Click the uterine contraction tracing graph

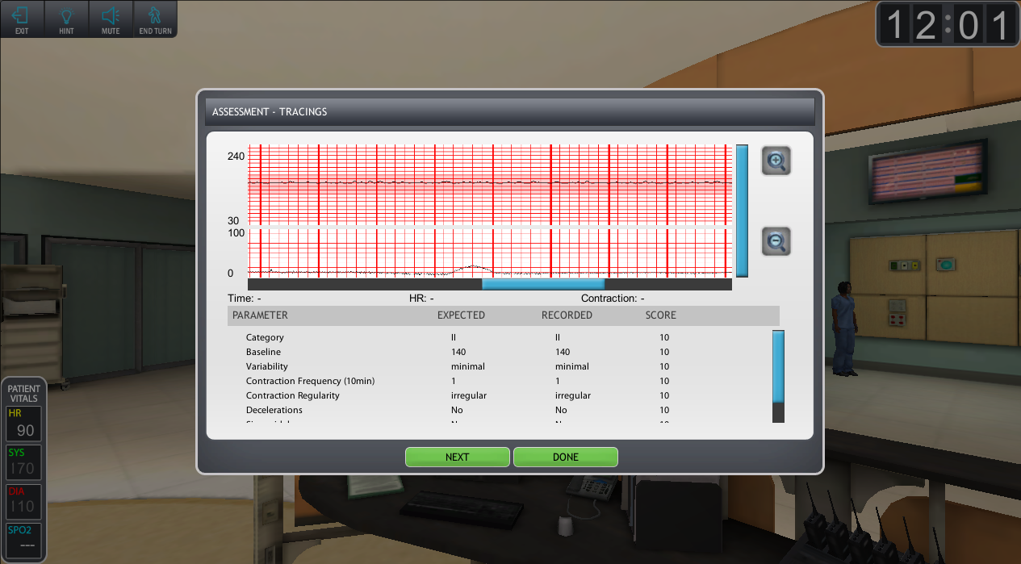489,253
